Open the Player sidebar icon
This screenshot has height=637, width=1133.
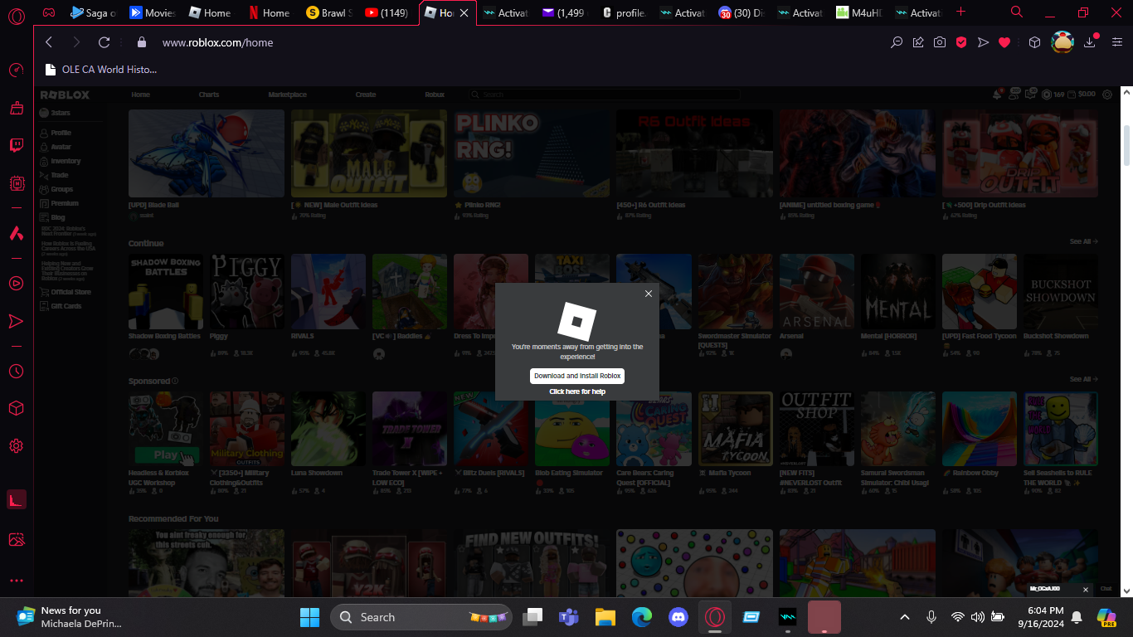pos(16,284)
